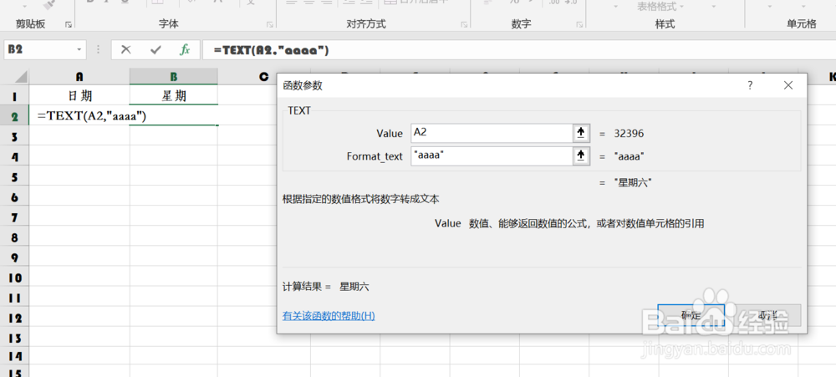The height and width of the screenshot is (377, 836).
Task: Open 剪贴板 group dialog launcher
Action: click(69, 24)
